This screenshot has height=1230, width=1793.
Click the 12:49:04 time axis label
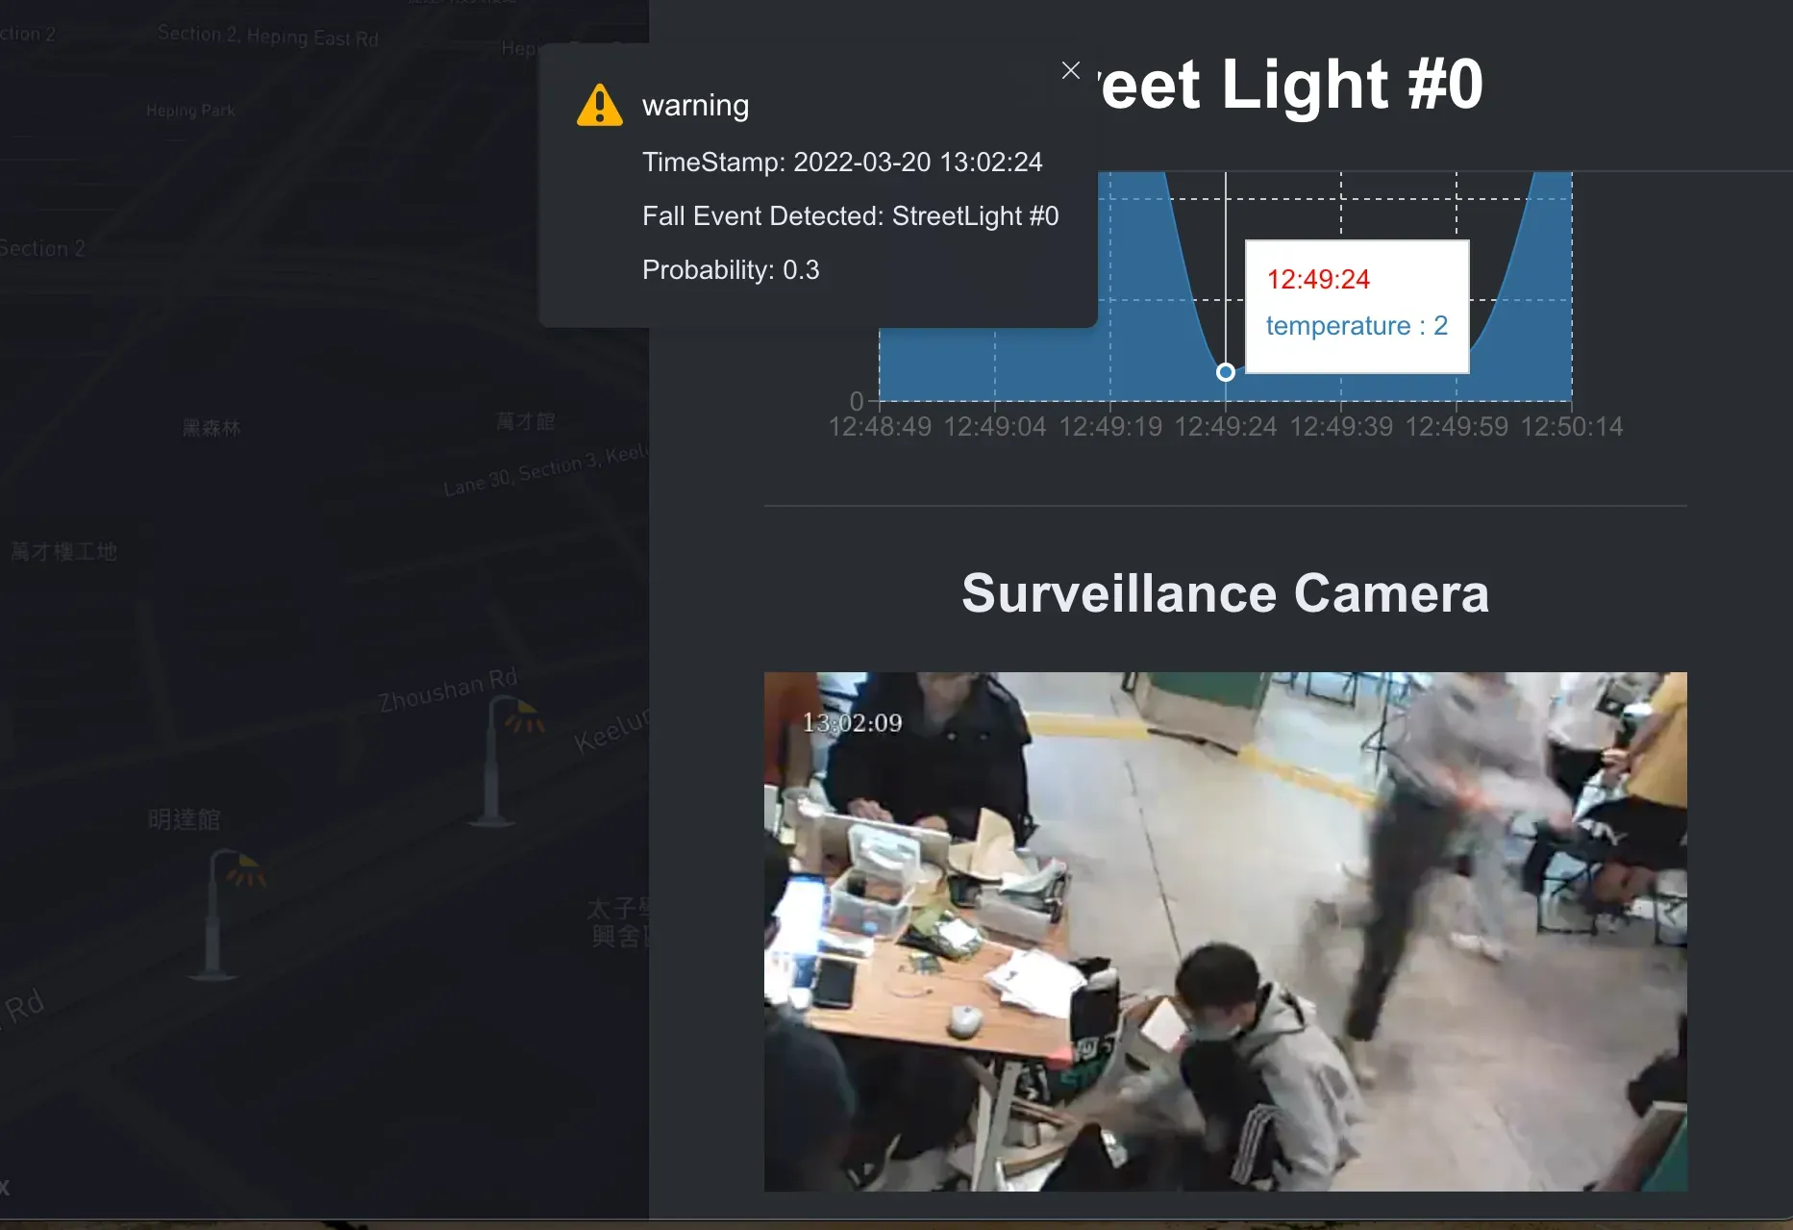(x=995, y=427)
